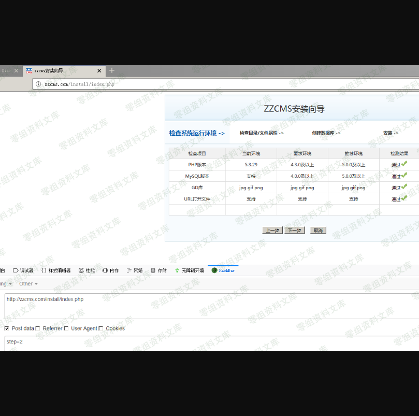Click the 下一步 next step button

click(294, 231)
